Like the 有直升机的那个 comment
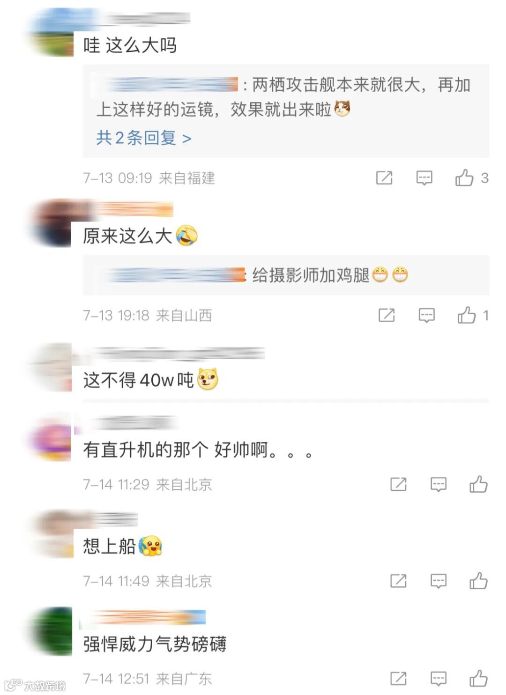The image size is (506, 695). point(478,484)
